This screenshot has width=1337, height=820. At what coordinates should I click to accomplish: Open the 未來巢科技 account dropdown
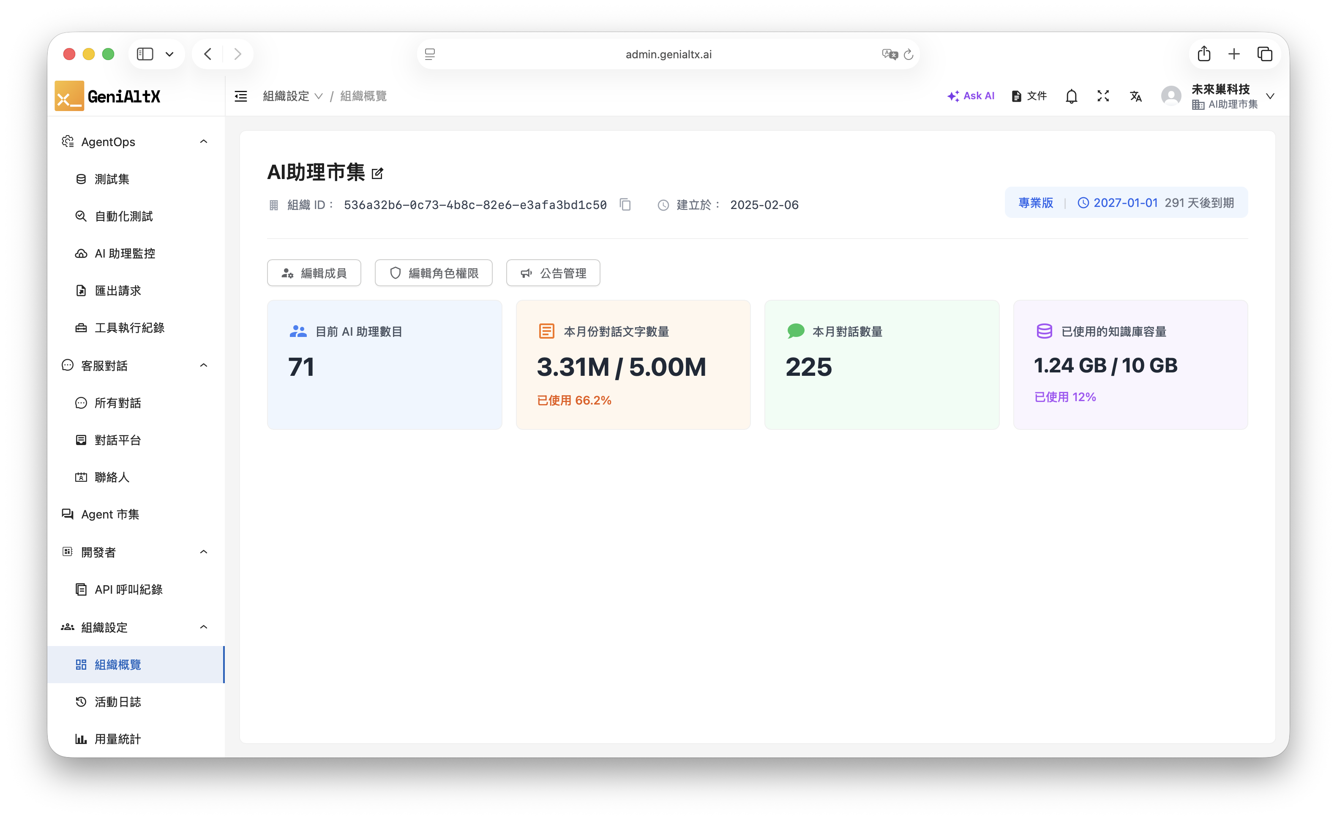tap(1270, 96)
